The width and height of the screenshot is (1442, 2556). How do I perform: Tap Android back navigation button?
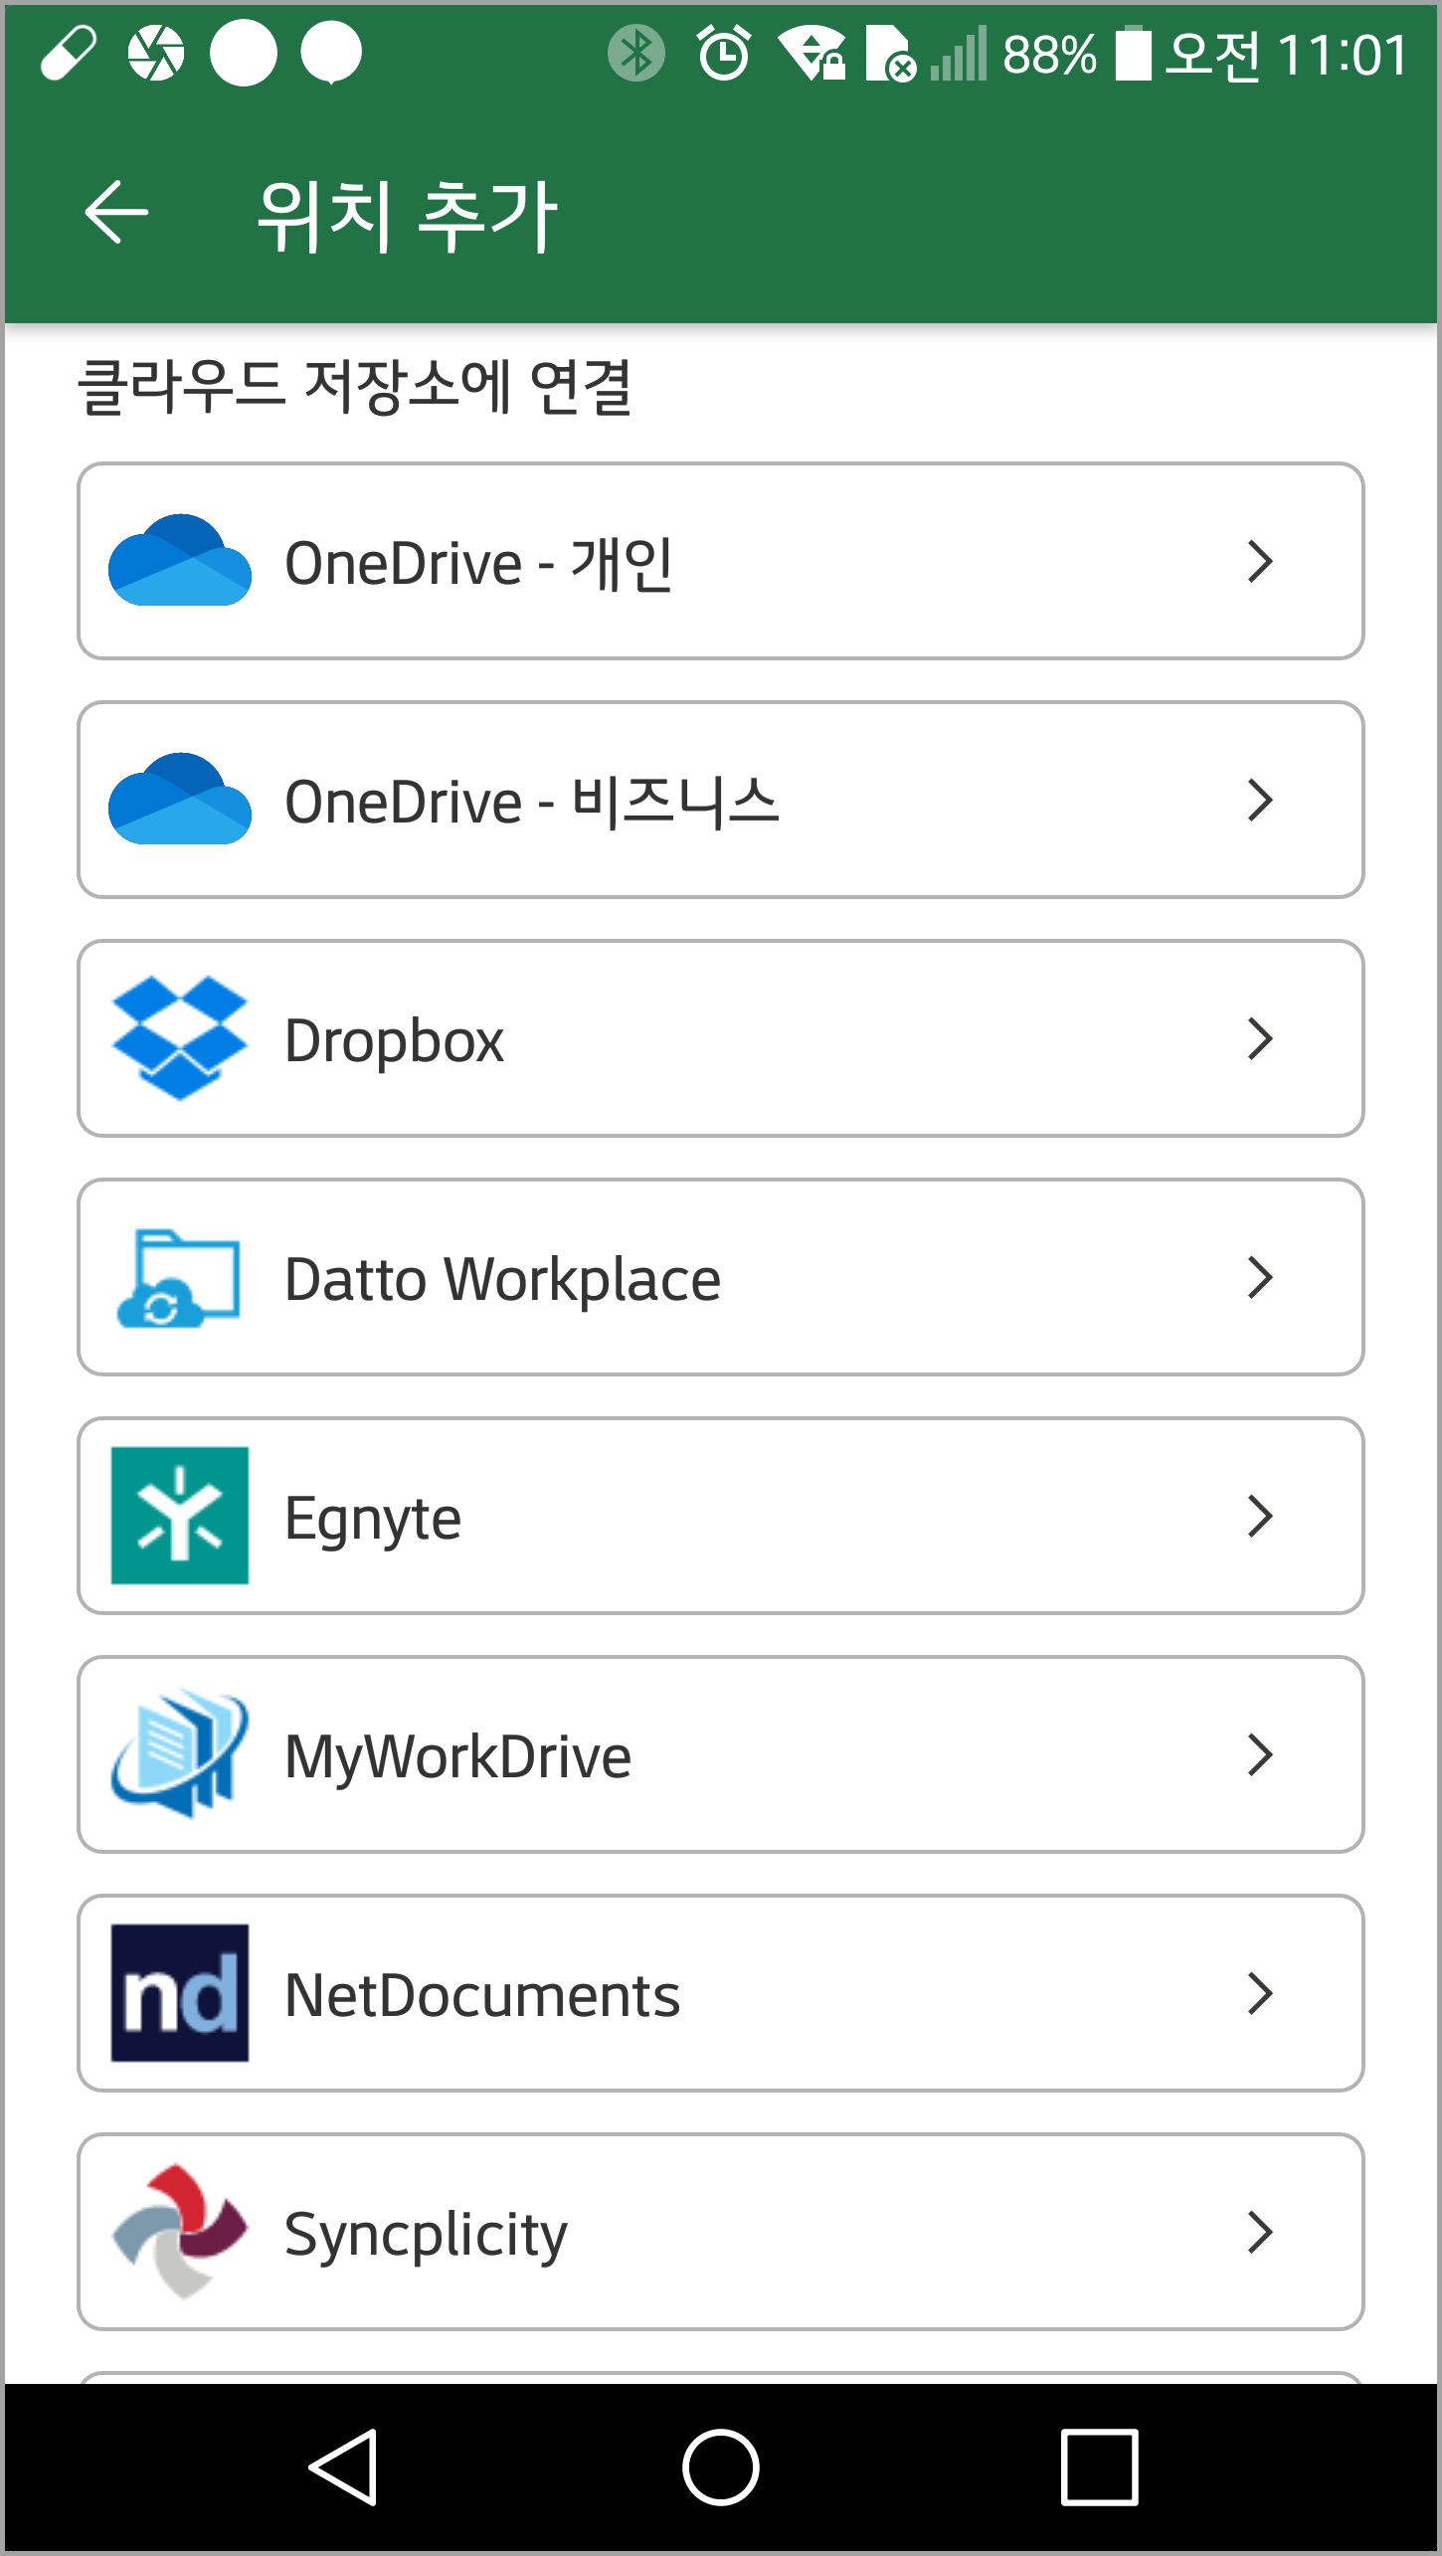point(344,2467)
